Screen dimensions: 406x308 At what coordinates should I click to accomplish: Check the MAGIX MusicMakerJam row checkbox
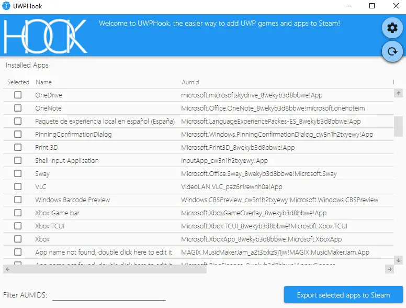[18, 252]
